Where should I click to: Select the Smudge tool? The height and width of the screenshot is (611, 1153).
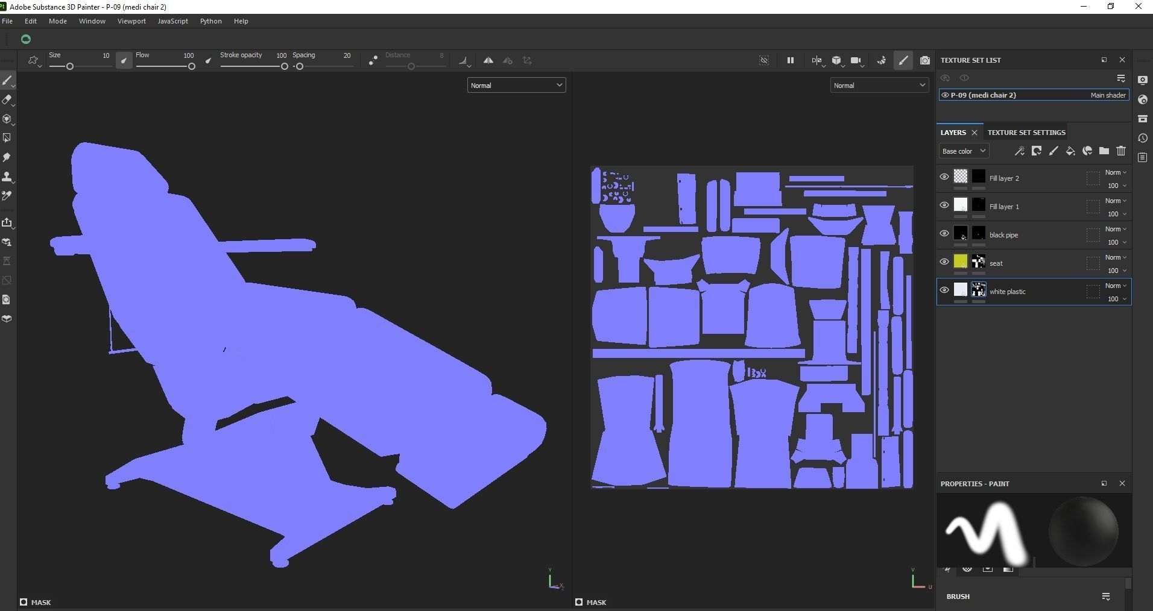point(7,157)
